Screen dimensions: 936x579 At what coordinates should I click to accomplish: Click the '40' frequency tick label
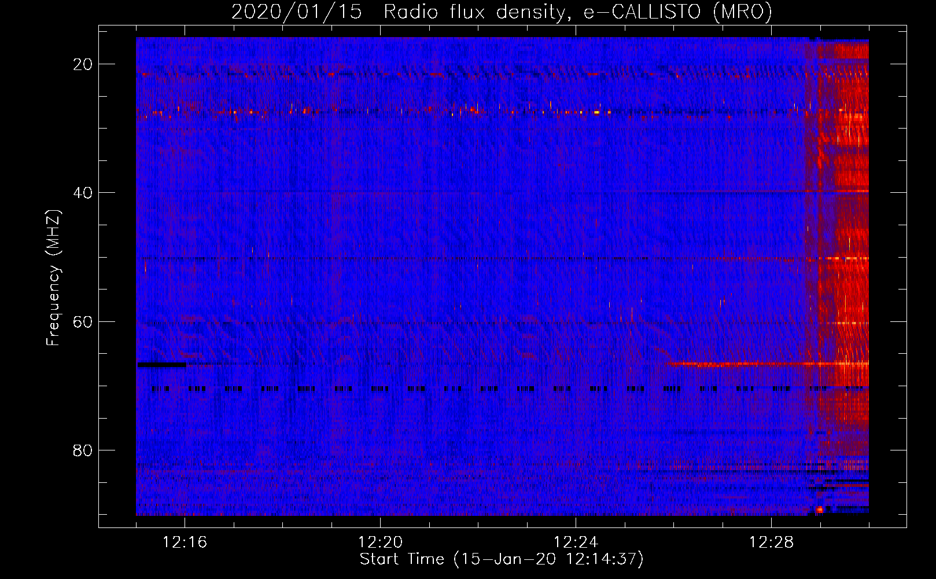pyautogui.click(x=83, y=193)
